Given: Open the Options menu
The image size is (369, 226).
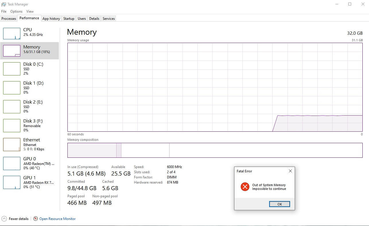Looking at the screenshot, I should tap(16, 11).
